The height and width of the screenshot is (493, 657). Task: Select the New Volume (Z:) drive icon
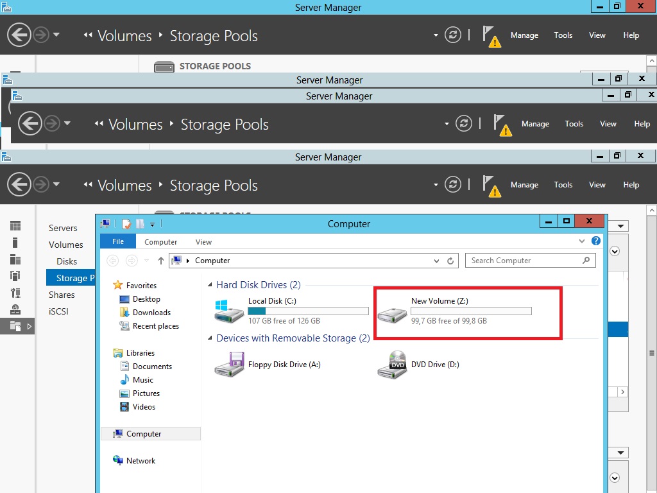pyautogui.click(x=392, y=314)
